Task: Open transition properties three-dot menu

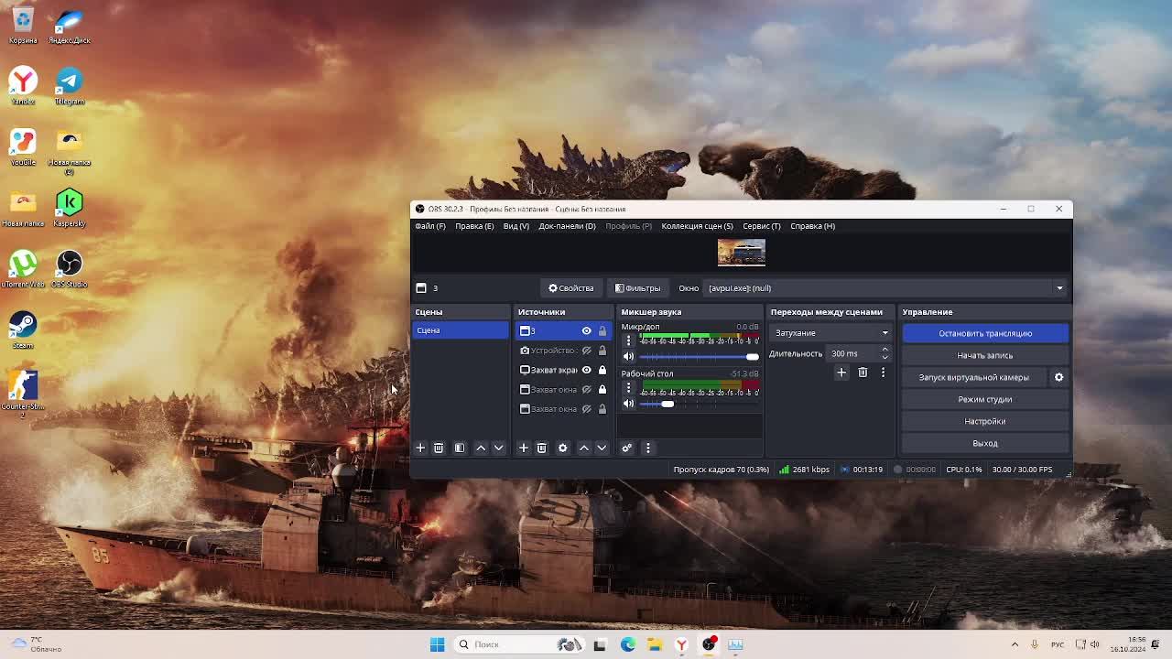Action: pos(883,373)
